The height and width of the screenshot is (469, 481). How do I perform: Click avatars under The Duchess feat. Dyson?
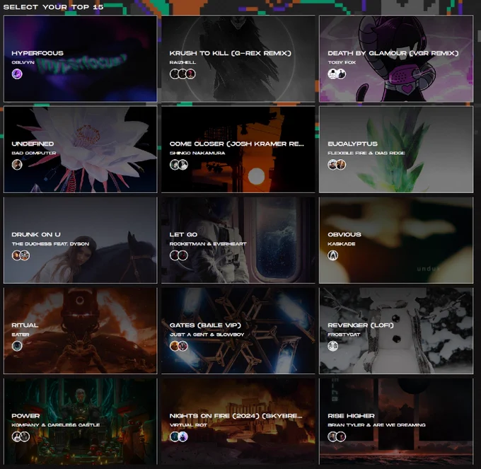click(x=21, y=255)
